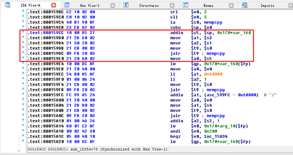
Task: Switch to the Enums tab
Action: (208, 5)
